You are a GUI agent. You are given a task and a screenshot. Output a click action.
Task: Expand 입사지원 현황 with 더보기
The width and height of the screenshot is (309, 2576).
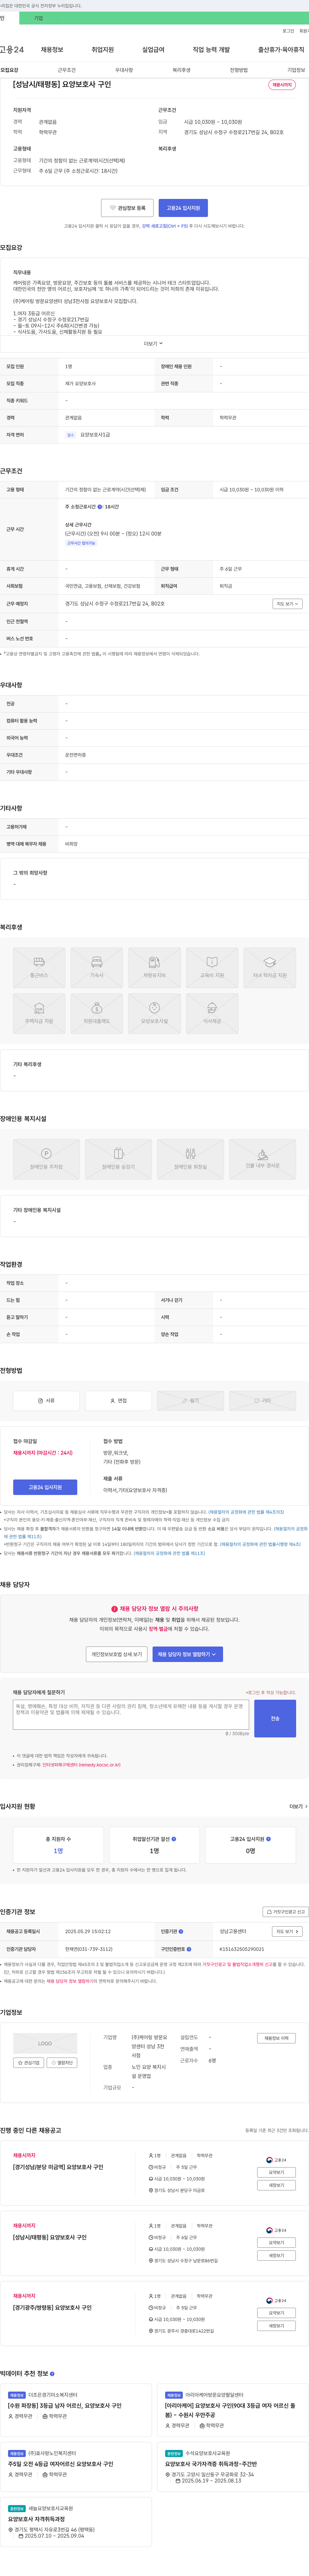(298, 1807)
